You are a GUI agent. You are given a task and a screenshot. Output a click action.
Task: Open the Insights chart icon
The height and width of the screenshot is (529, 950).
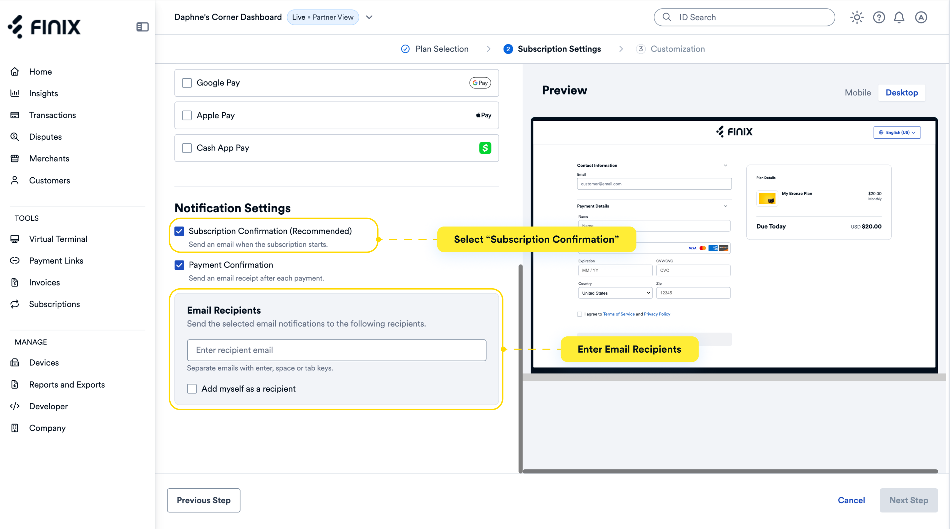point(15,93)
